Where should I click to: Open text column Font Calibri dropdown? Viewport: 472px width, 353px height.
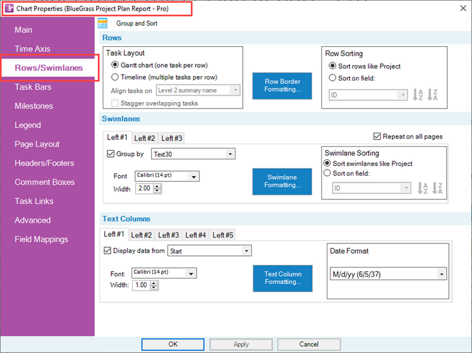pos(164,273)
